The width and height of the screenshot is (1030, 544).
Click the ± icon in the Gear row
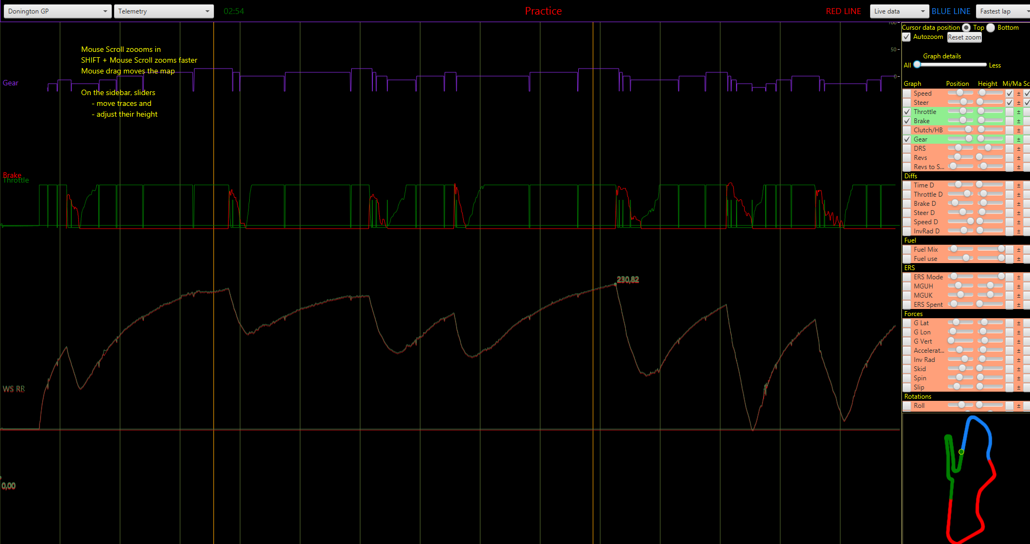(1019, 139)
